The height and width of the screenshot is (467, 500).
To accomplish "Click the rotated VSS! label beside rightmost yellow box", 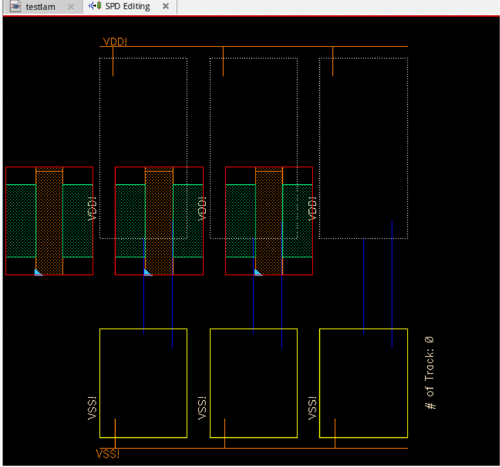I will click(312, 408).
